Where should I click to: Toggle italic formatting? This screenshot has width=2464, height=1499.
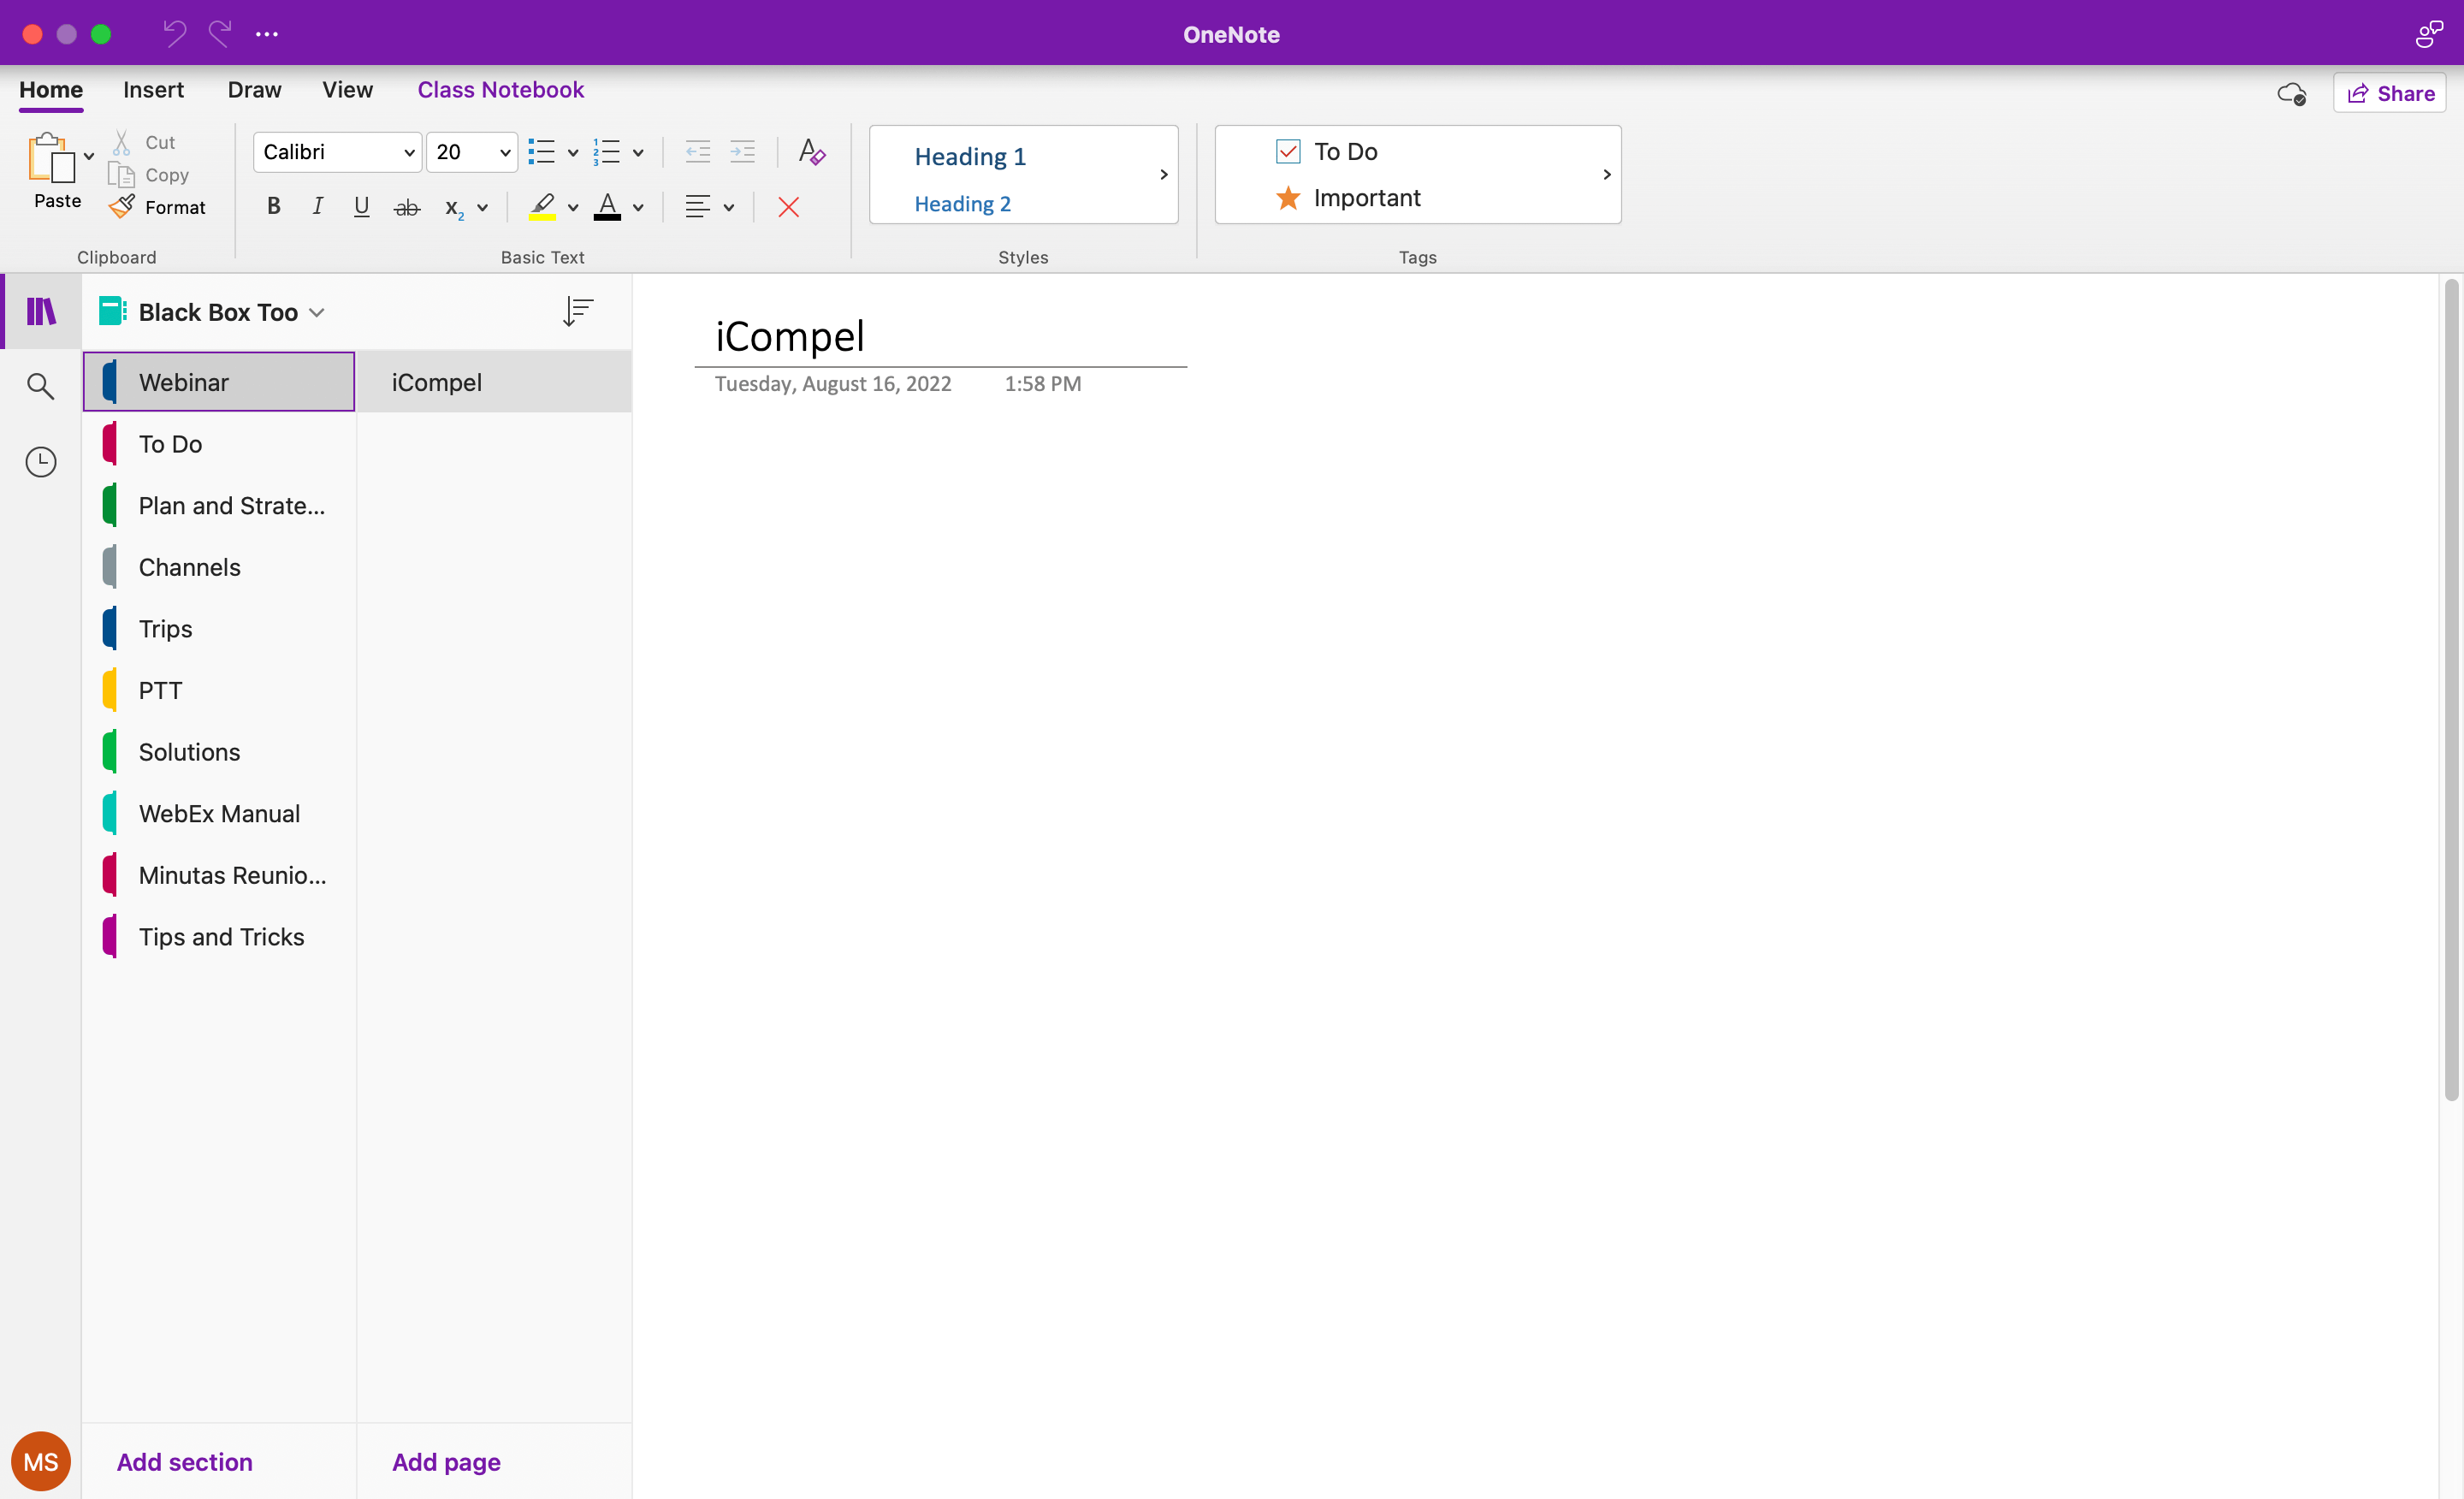pos(317,207)
